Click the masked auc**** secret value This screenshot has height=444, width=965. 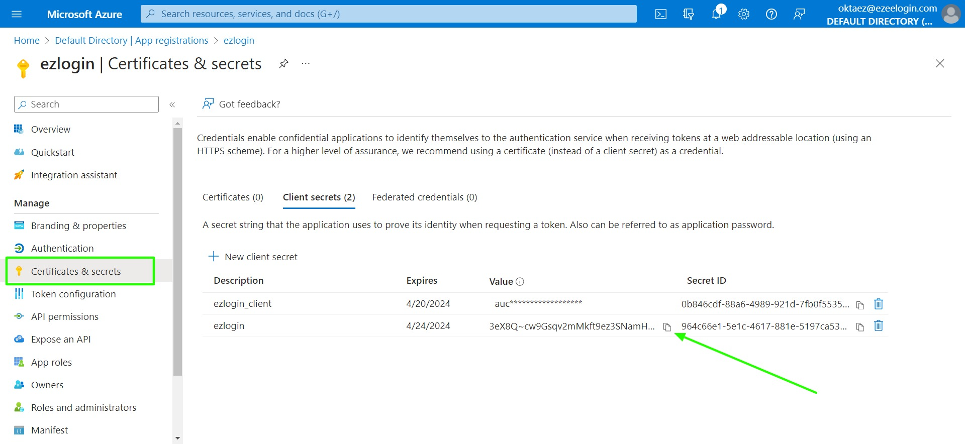[x=538, y=303]
